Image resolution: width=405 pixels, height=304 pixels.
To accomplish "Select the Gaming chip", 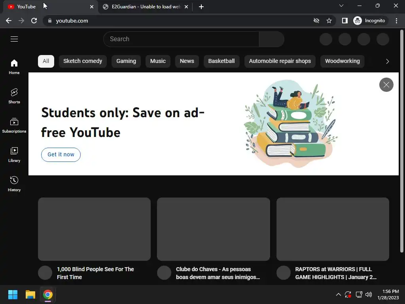I will point(126,61).
